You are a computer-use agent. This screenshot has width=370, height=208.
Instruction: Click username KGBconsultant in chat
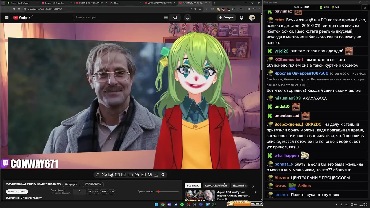[x=288, y=60]
